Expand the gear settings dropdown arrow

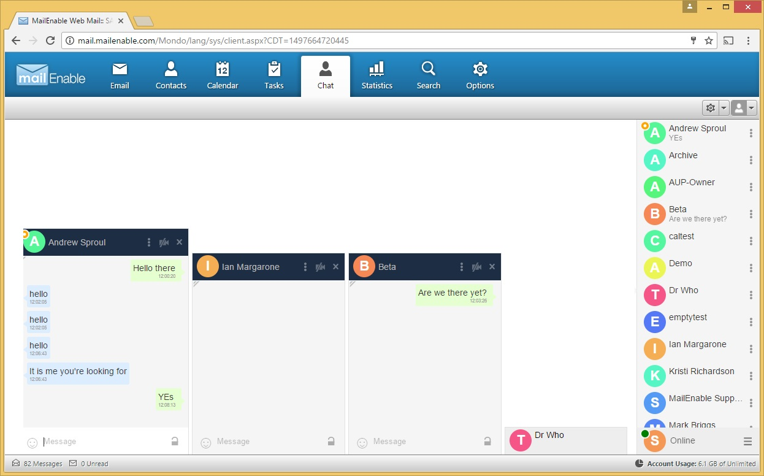click(724, 109)
